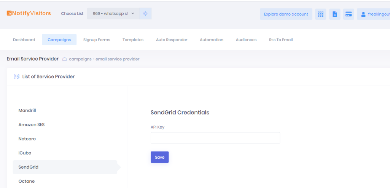The height and width of the screenshot is (188, 390).
Task: Select iCube provider
Action: (x=25, y=153)
